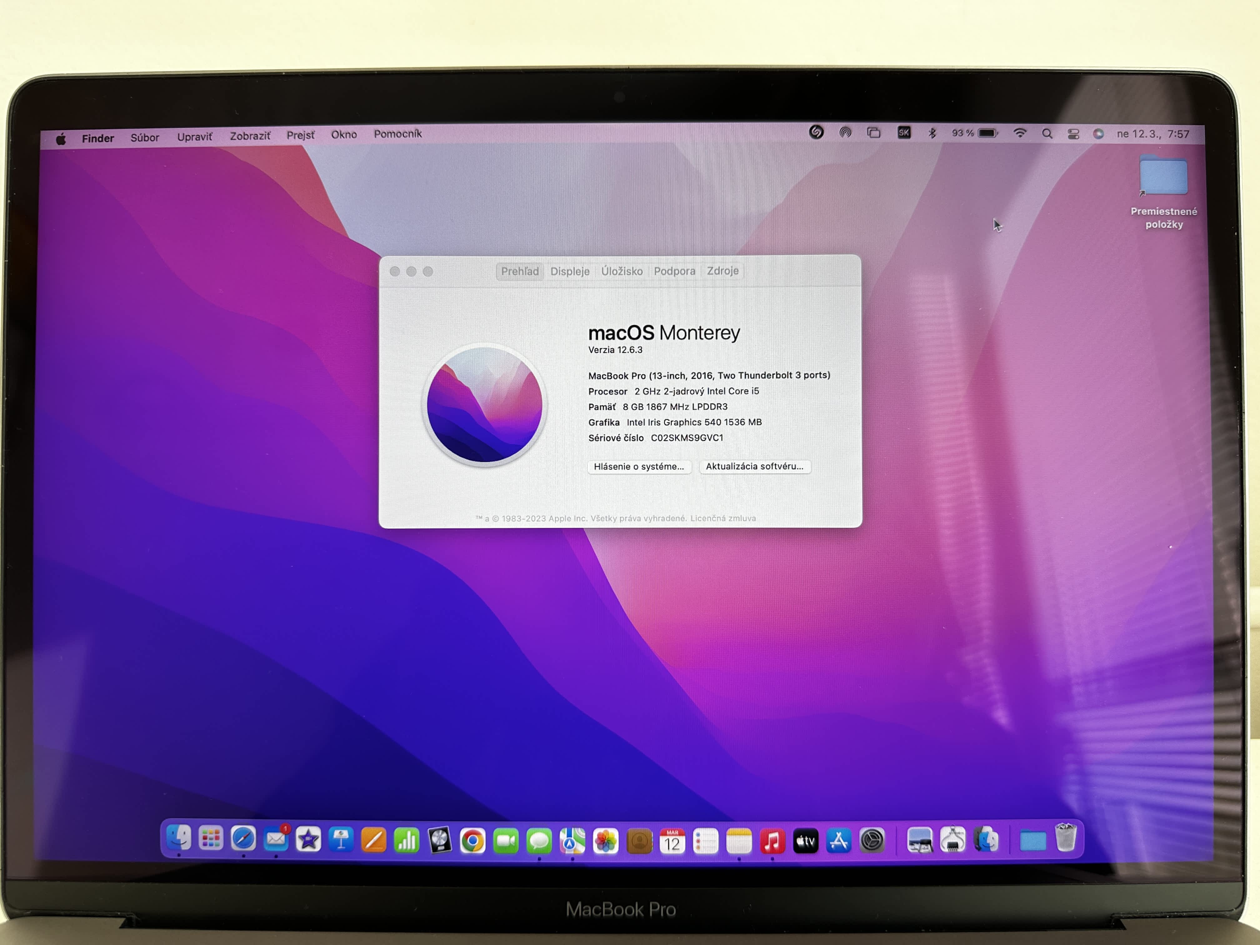Viewport: 1260px width, 945px height.
Task: Open the App Store dock icon
Action: (x=838, y=841)
